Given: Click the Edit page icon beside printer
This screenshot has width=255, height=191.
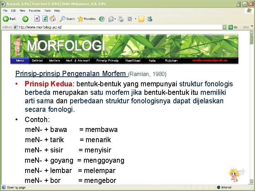Looking at the screenshot, I should point(130,19).
